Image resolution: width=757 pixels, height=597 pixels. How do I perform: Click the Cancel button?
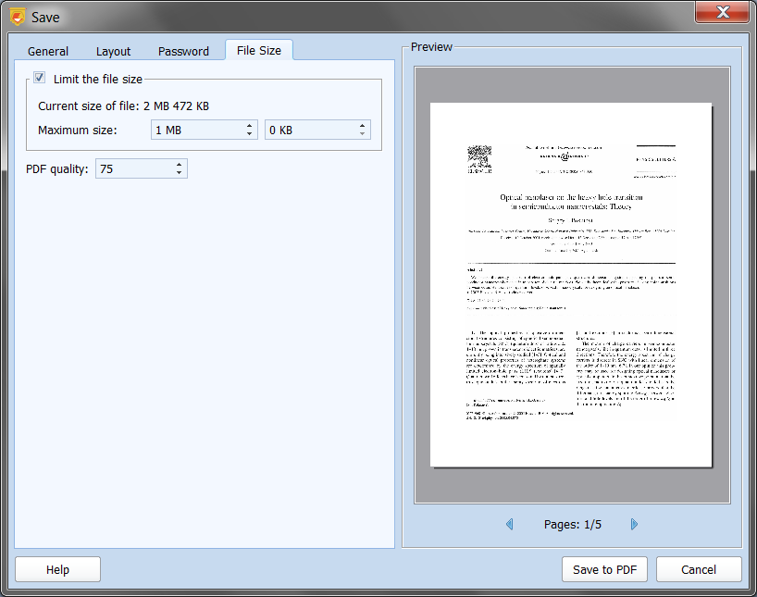[699, 569]
